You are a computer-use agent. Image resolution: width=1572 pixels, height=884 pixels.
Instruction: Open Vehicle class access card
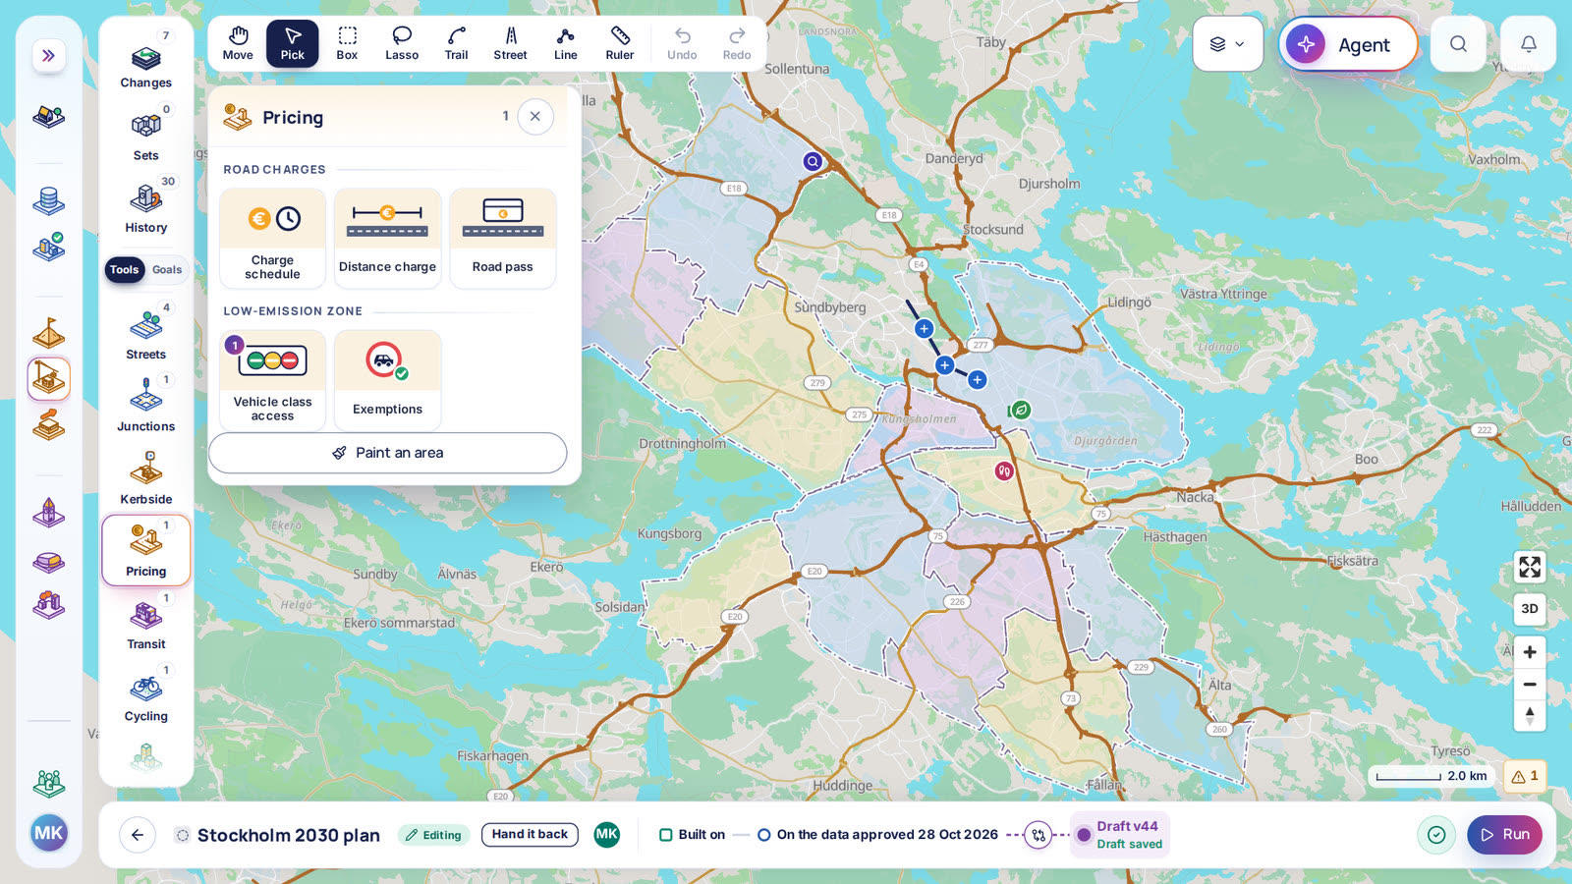(x=272, y=380)
